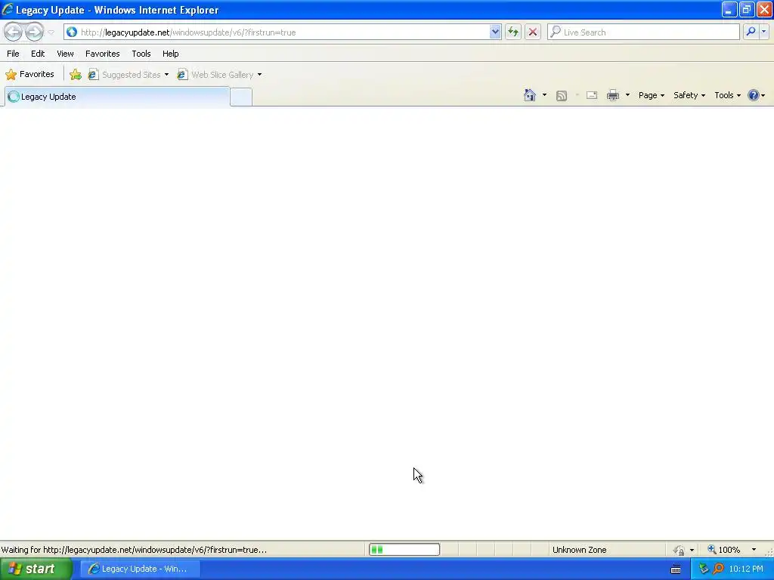Click the Refresh page icon

click(513, 32)
